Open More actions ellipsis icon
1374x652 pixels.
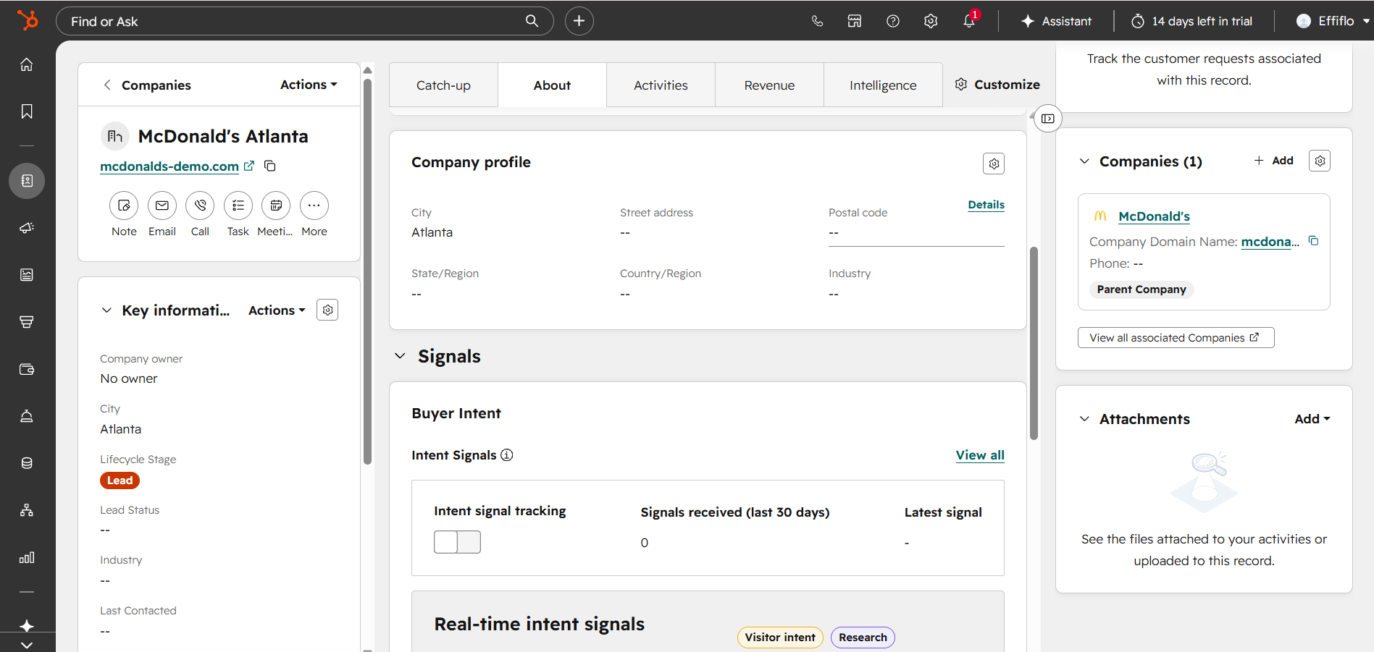pos(314,206)
